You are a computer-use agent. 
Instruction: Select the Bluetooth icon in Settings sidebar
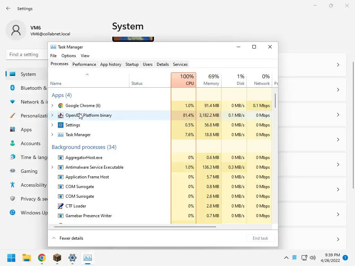12,88
